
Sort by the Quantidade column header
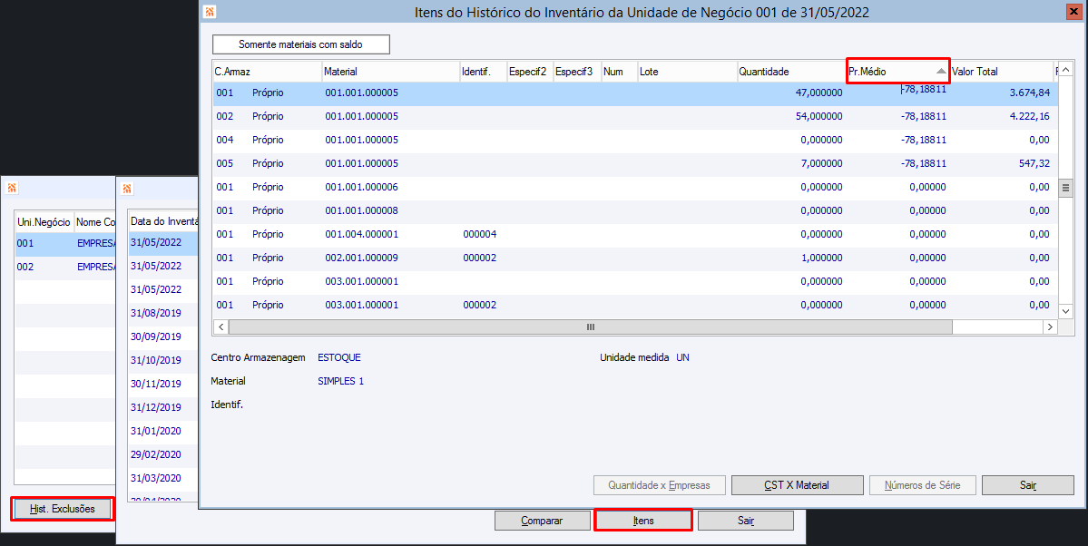pos(791,72)
